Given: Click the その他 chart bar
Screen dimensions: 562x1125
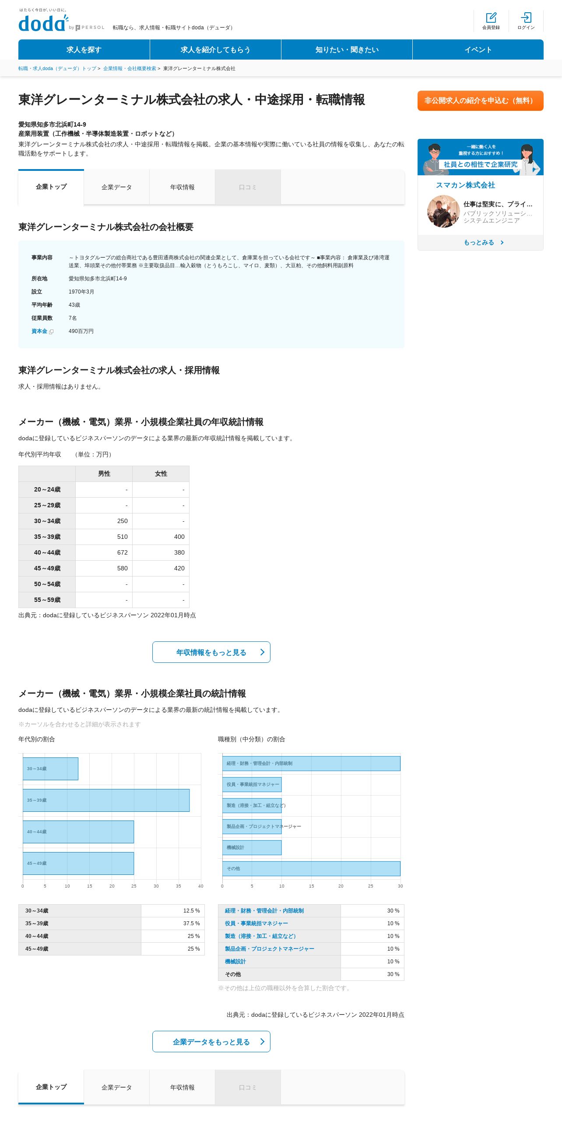Looking at the screenshot, I should point(311,868).
